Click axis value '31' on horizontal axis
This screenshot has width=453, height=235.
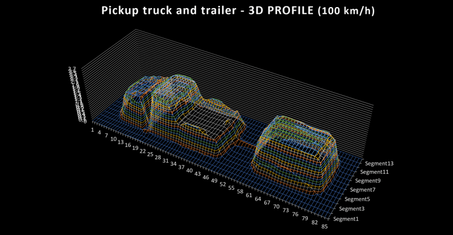coord(165,160)
